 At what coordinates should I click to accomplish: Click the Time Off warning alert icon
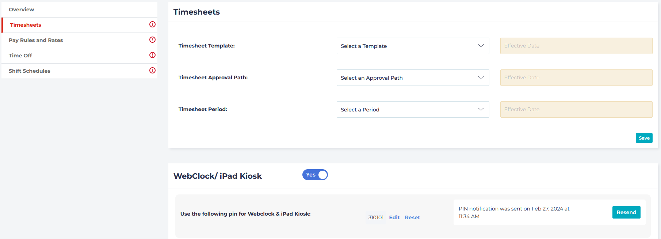pos(152,55)
